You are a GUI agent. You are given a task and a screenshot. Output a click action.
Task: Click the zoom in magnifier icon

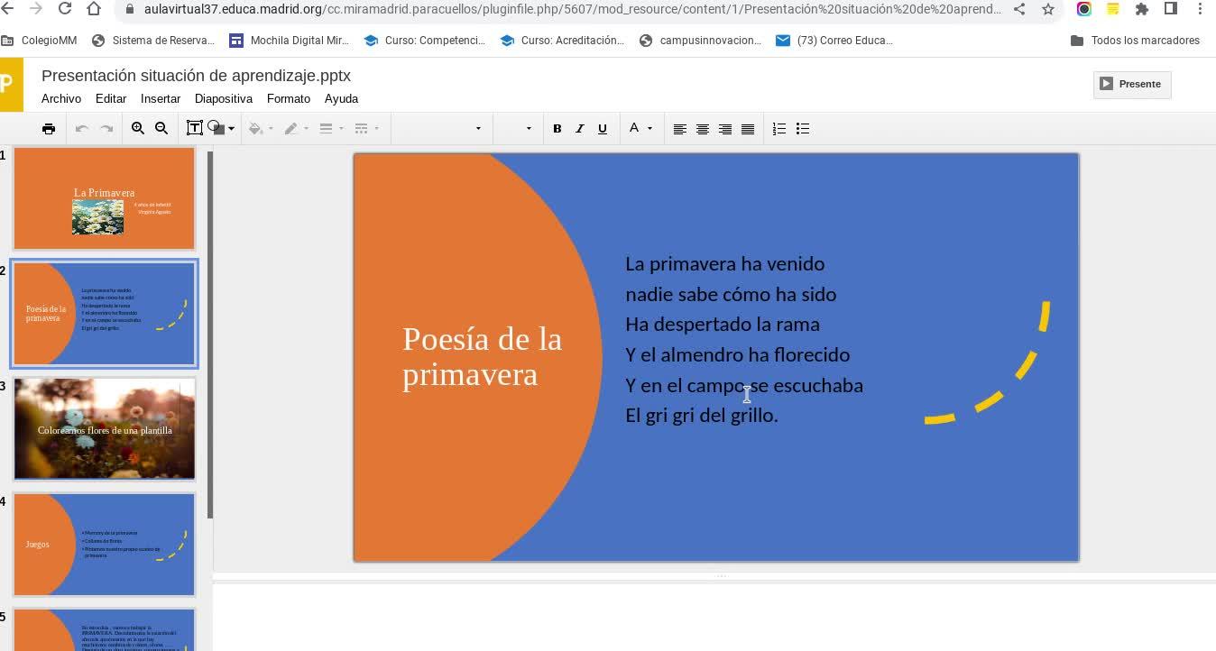[138, 129]
